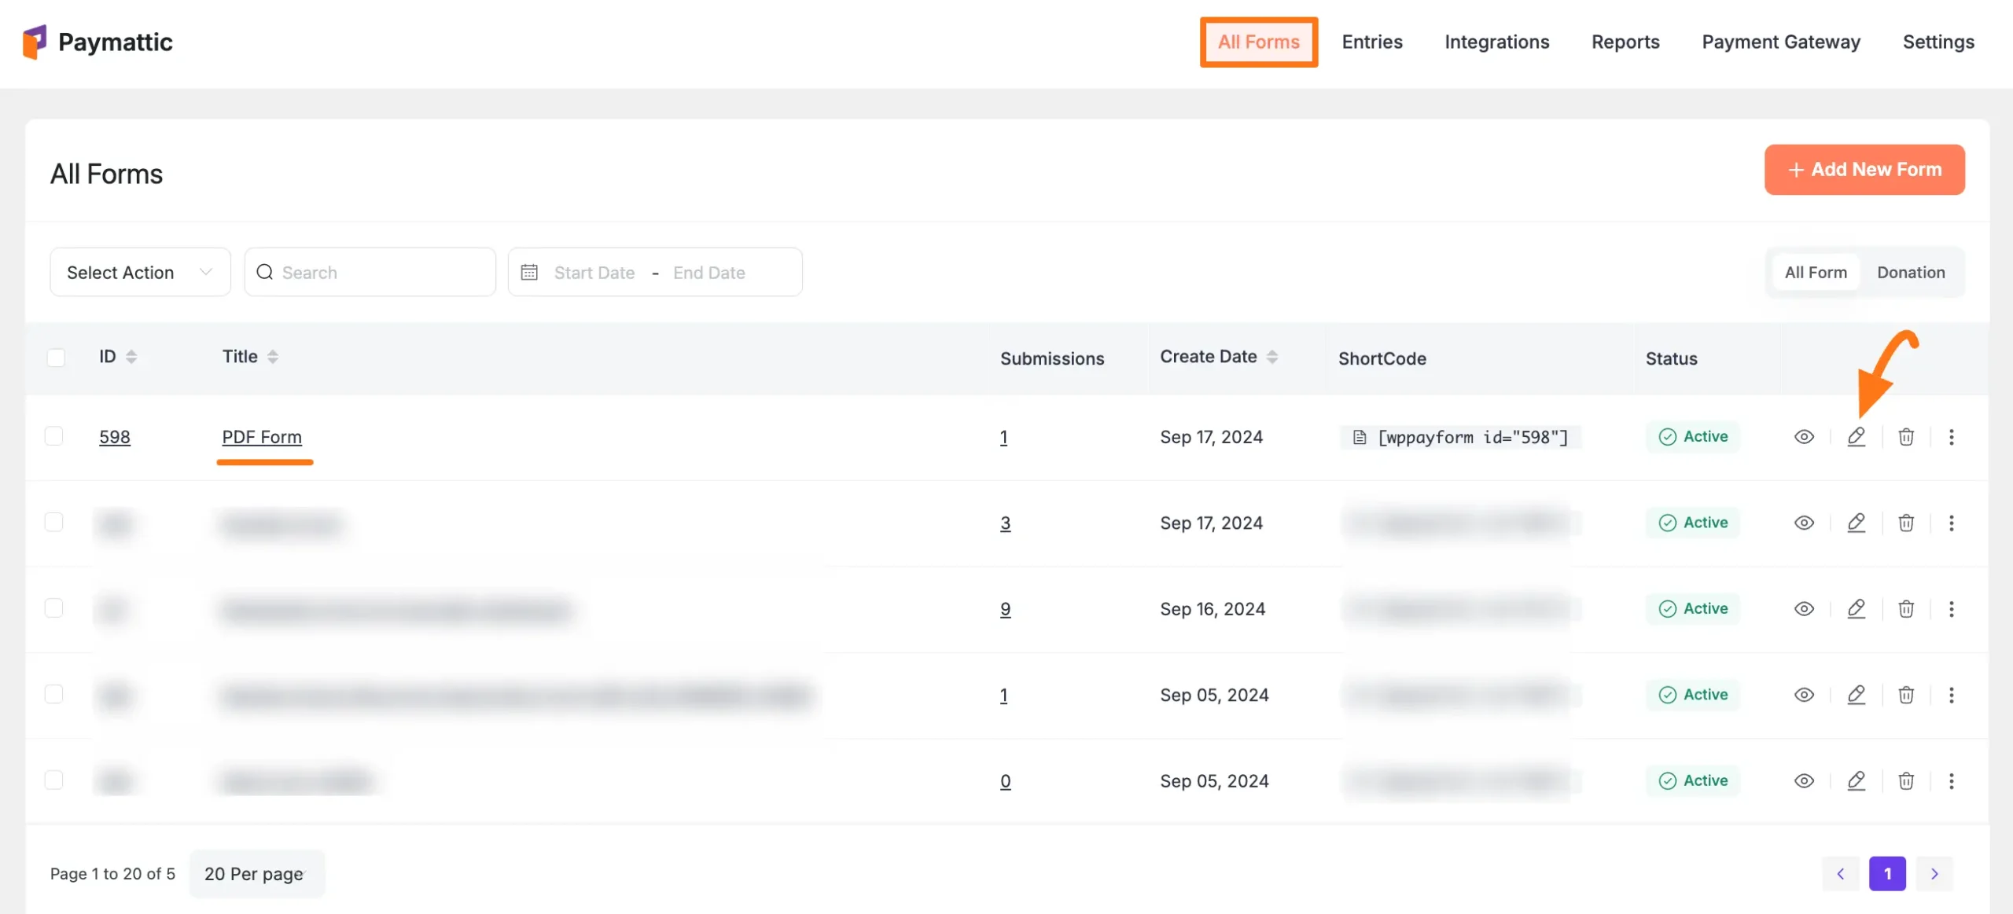Image resolution: width=2013 pixels, height=914 pixels.
Task: Preview PDF Form using the eye icon
Action: [x=1804, y=436]
